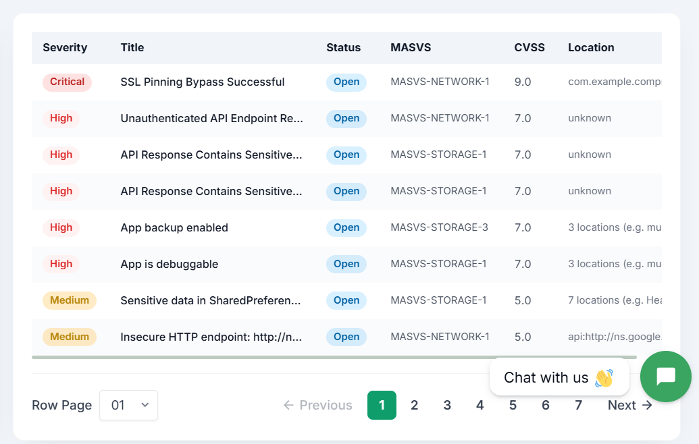Screen dimensions: 699x444
Task: Click the horizontal table scrollbar
Action: pyautogui.click(x=334, y=357)
